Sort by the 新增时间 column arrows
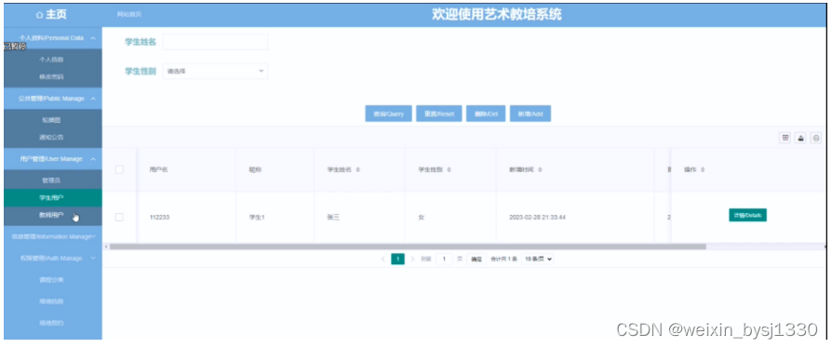Screen dimensions: 832x348 point(540,169)
